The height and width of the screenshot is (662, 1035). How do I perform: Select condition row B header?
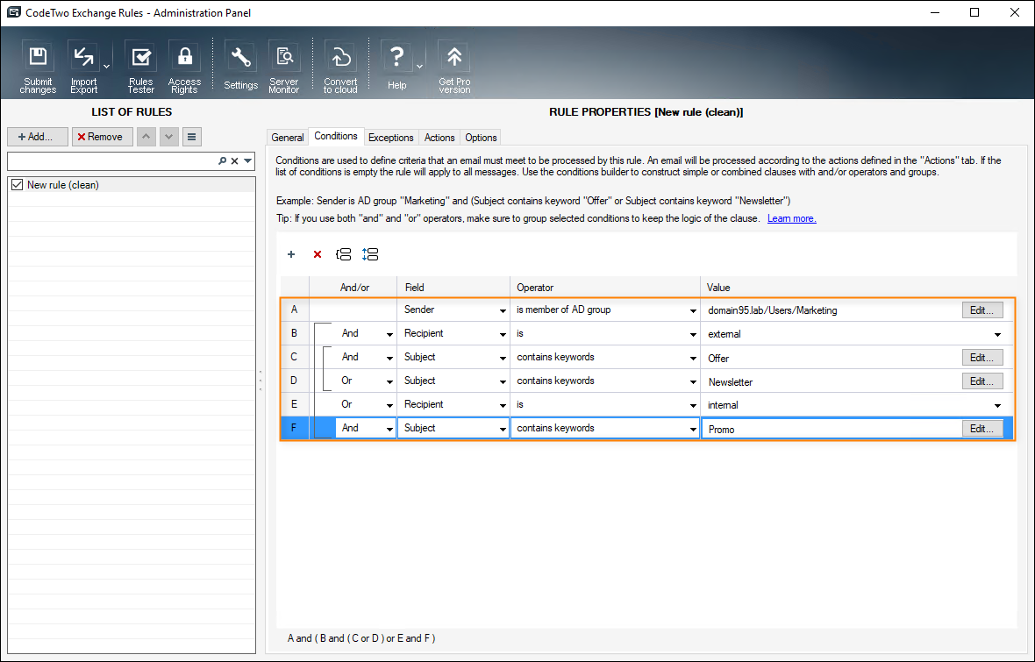(x=295, y=333)
